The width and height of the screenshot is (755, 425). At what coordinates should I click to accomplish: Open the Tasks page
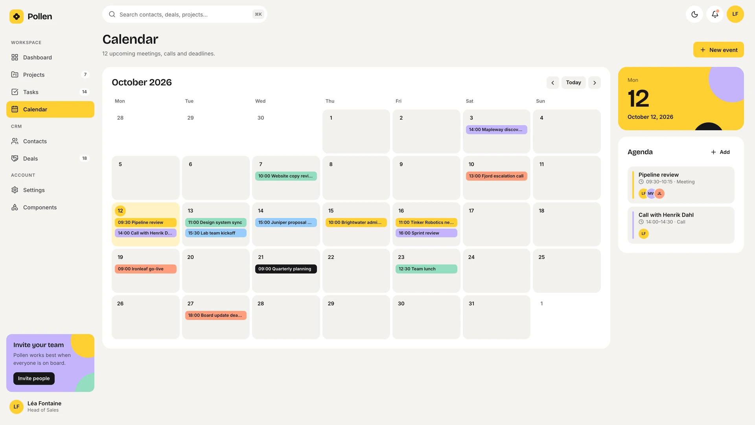(50, 92)
